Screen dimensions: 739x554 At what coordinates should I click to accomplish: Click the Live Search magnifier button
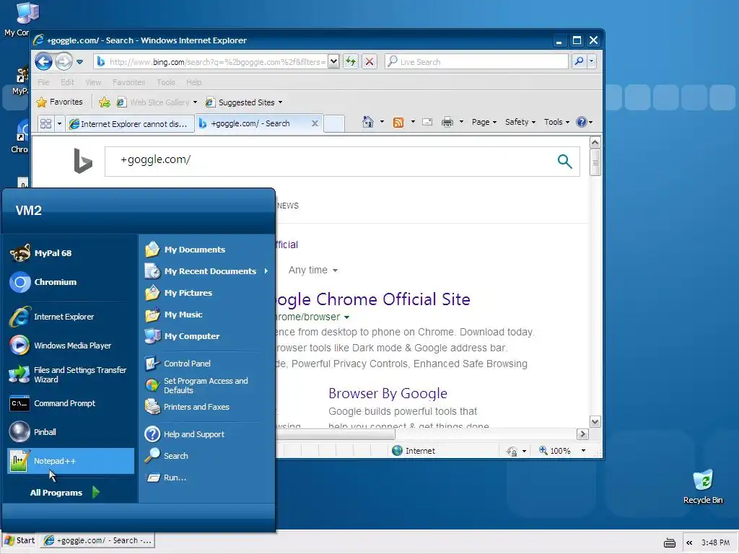[579, 61]
